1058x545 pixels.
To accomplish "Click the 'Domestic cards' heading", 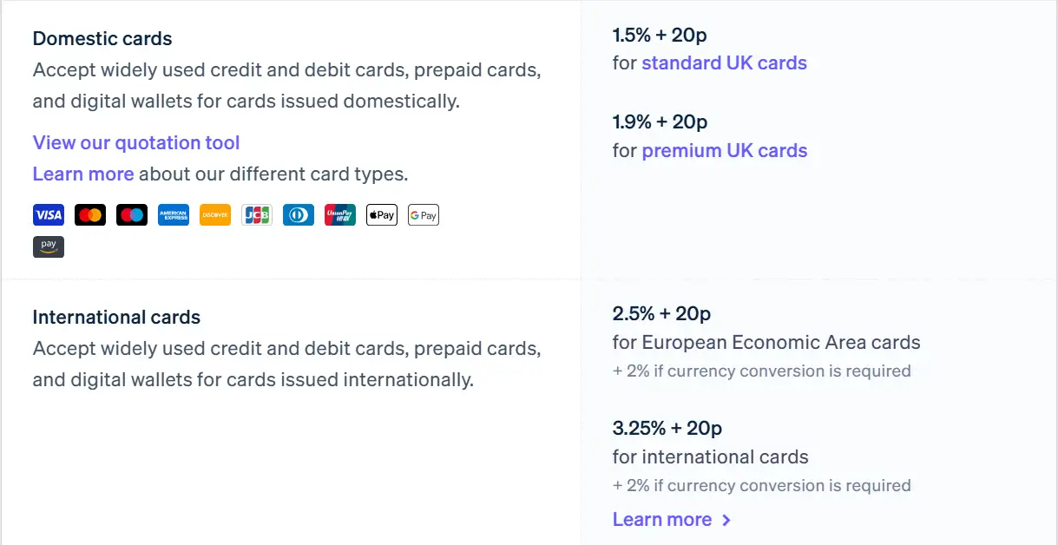I will pos(102,39).
